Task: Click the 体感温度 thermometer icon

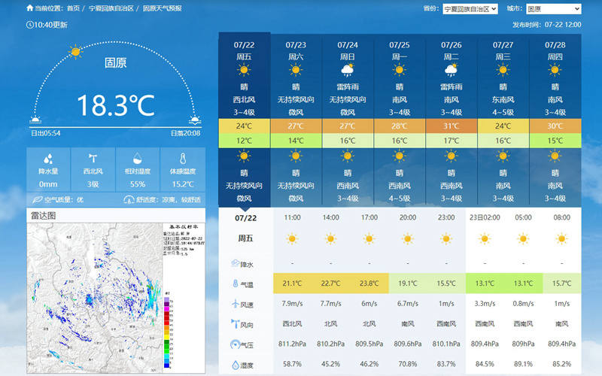Action: click(x=182, y=159)
